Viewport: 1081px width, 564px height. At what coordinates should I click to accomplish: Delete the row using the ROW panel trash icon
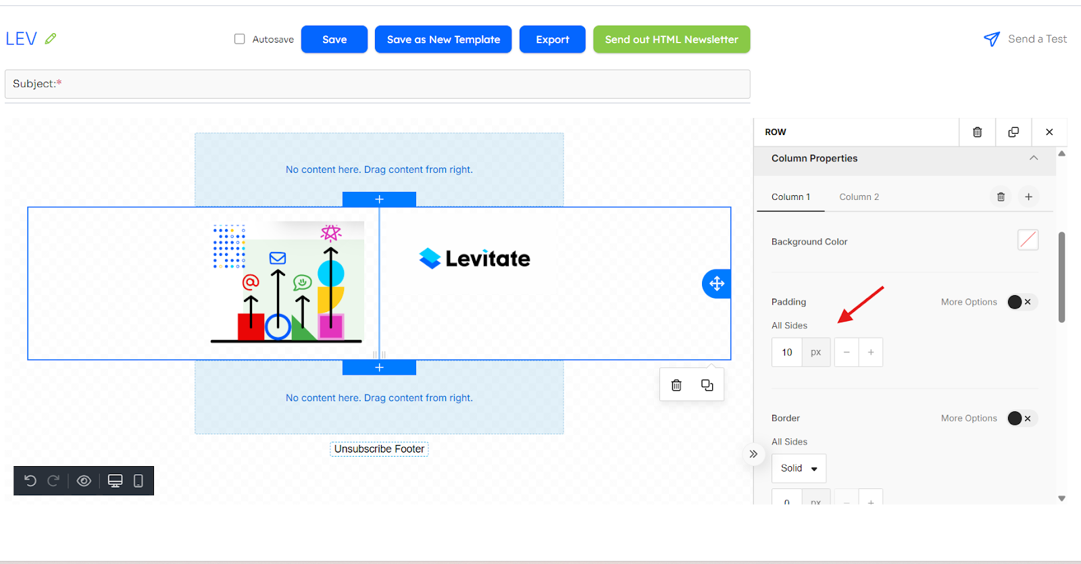[977, 132]
